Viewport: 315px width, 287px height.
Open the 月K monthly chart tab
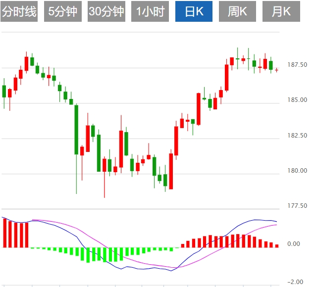281,12
